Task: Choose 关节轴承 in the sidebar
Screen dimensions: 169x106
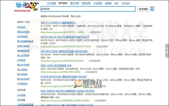Action: coord(21,60)
